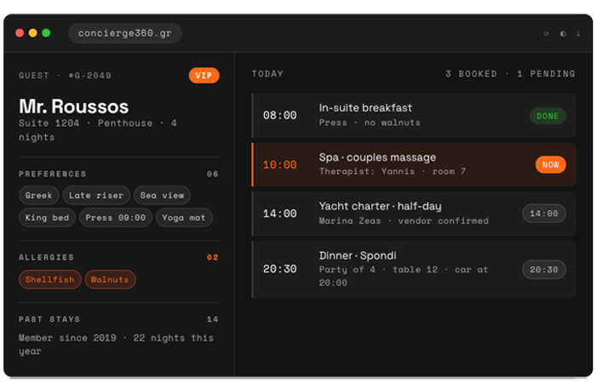Click the Walnuts allergy tag
Screen dimensions: 597x392
pyautogui.click(x=110, y=280)
